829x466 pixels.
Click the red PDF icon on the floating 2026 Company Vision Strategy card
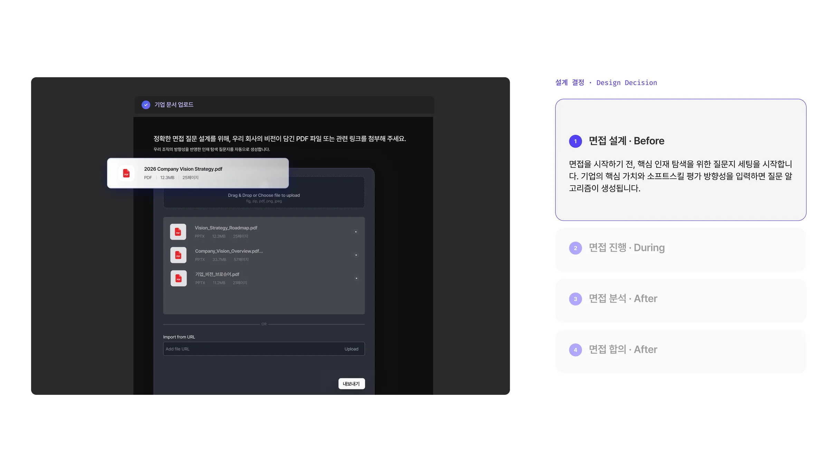[126, 173]
